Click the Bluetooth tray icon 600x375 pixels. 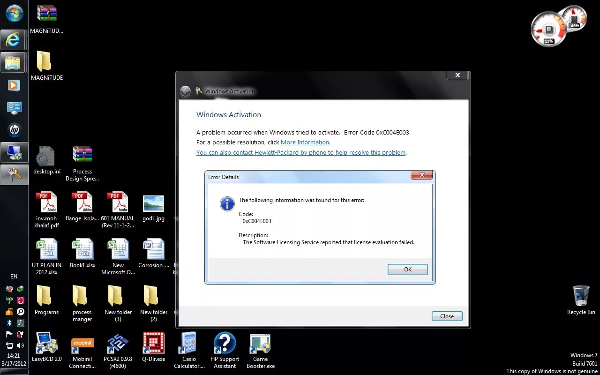[9, 322]
